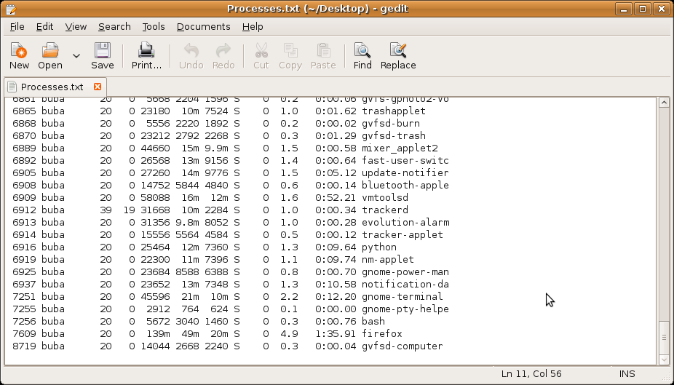
Task: Print the document via Print icon
Action: click(x=146, y=56)
